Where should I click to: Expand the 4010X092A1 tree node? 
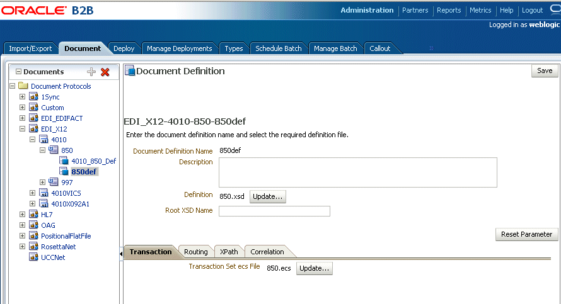click(32, 204)
